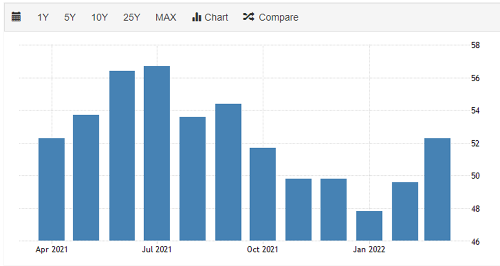Select the 25Y time range
Viewport: 500px width, 266px height.
[131, 17]
